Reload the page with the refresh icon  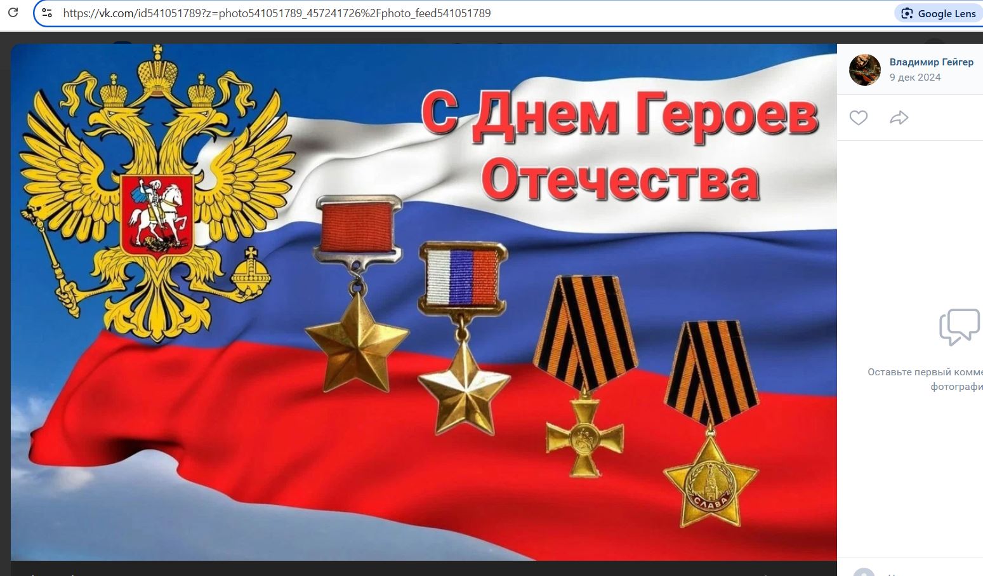13,13
